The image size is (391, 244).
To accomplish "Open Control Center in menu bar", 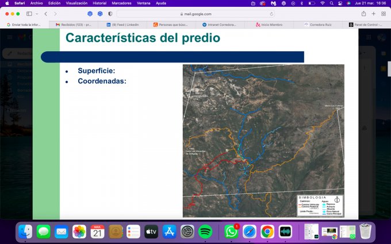I will coord(340,3).
